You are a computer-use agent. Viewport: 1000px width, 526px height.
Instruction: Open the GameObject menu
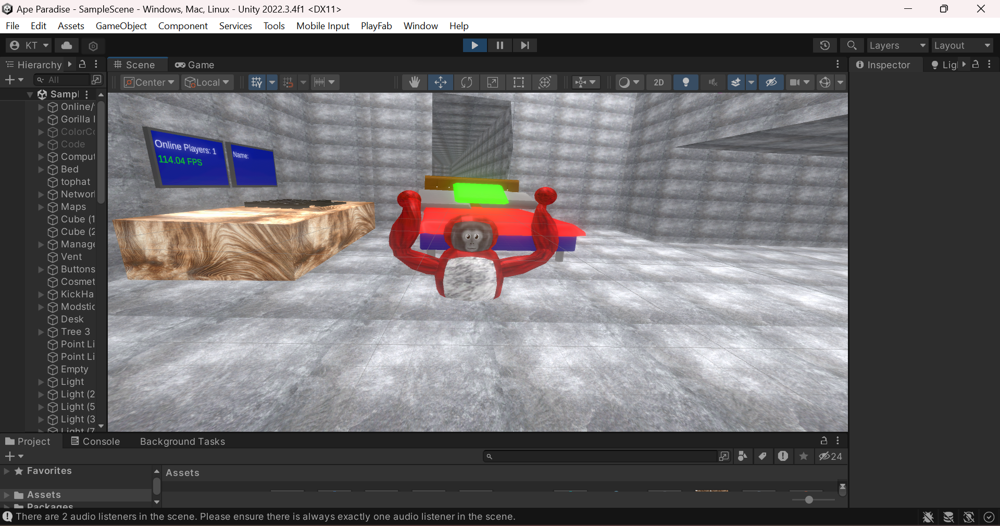121,26
